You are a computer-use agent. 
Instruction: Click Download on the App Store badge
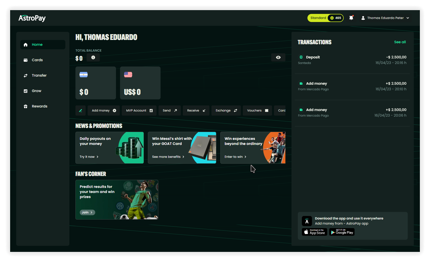[315, 232]
